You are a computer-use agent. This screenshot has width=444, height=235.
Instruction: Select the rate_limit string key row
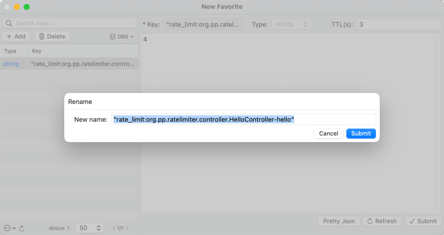[x=69, y=64]
